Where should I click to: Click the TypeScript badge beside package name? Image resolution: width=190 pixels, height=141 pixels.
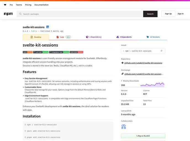coord(48,27)
